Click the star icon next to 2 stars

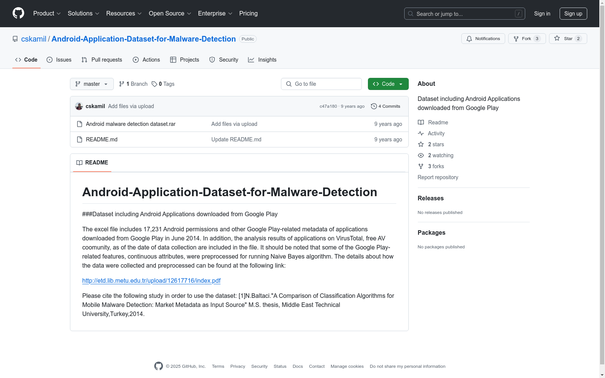coord(421,144)
